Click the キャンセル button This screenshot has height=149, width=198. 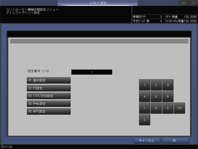147,141
